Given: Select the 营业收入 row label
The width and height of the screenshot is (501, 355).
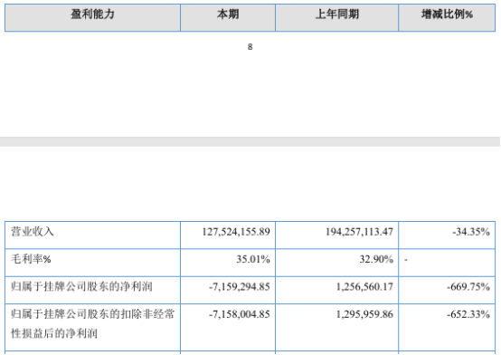Looking at the screenshot, I should 33,232.
